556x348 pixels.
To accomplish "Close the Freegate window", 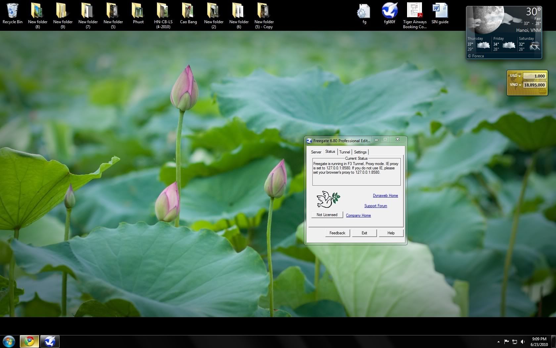I will point(397,140).
